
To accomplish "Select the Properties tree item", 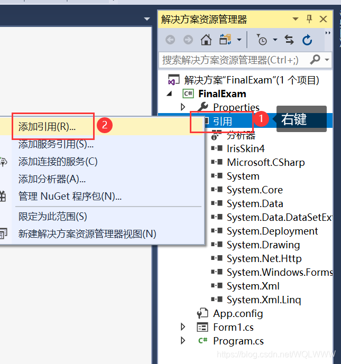I will coord(236,107).
